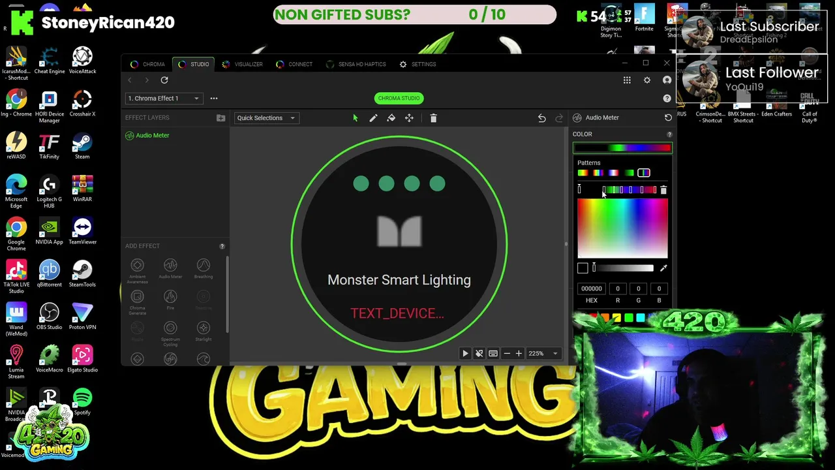Click the R value input field
The height and width of the screenshot is (470, 835).
(618, 289)
